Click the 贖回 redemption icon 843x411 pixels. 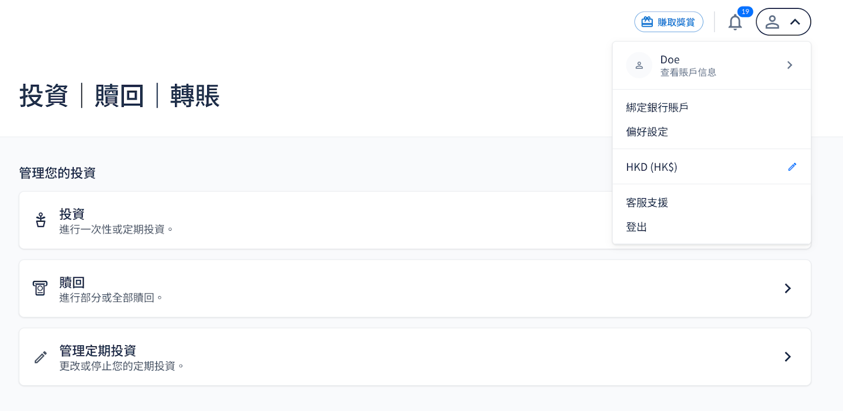coord(40,288)
